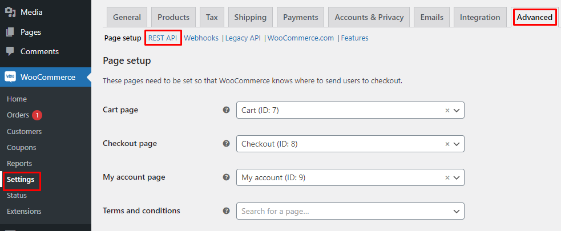
Task: Open Orders in the WooCommerce menu
Action: coord(18,115)
